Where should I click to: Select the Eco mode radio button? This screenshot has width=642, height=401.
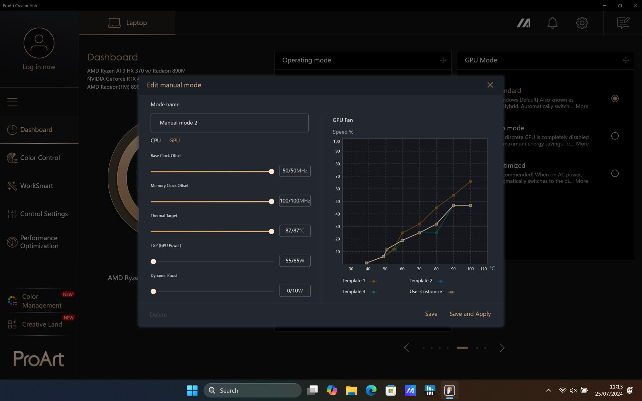[x=615, y=136]
